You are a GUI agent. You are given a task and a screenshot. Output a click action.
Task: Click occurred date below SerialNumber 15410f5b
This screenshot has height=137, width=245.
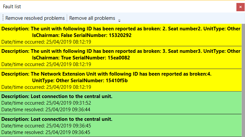coord(46,87)
